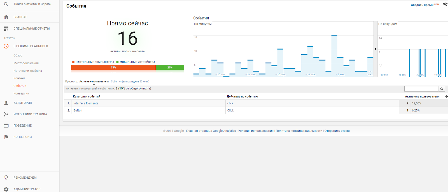Click Отправить отзыв footer link

pyautogui.click(x=337, y=131)
